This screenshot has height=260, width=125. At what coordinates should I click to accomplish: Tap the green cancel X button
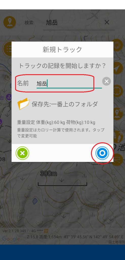pyautogui.click(x=22, y=153)
